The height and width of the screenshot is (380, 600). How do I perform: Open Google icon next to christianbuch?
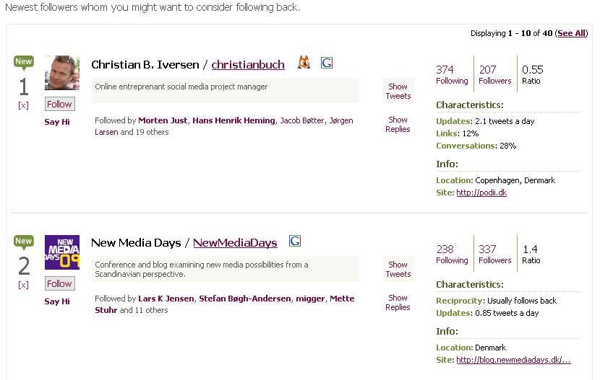(x=327, y=63)
